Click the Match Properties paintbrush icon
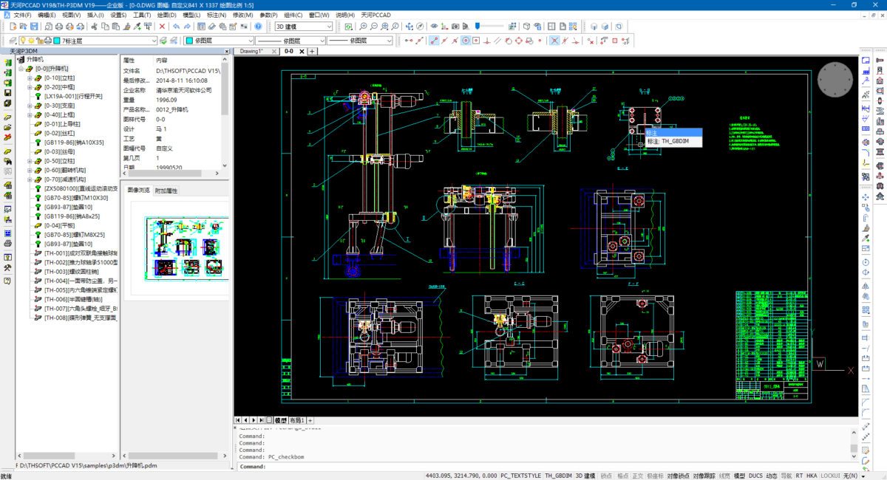 (x=126, y=26)
